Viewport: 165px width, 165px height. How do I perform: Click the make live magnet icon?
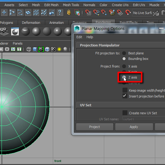click(x=128, y=12)
